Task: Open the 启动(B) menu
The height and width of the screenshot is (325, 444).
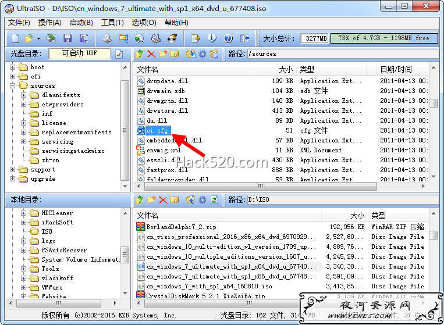Action: pos(81,23)
